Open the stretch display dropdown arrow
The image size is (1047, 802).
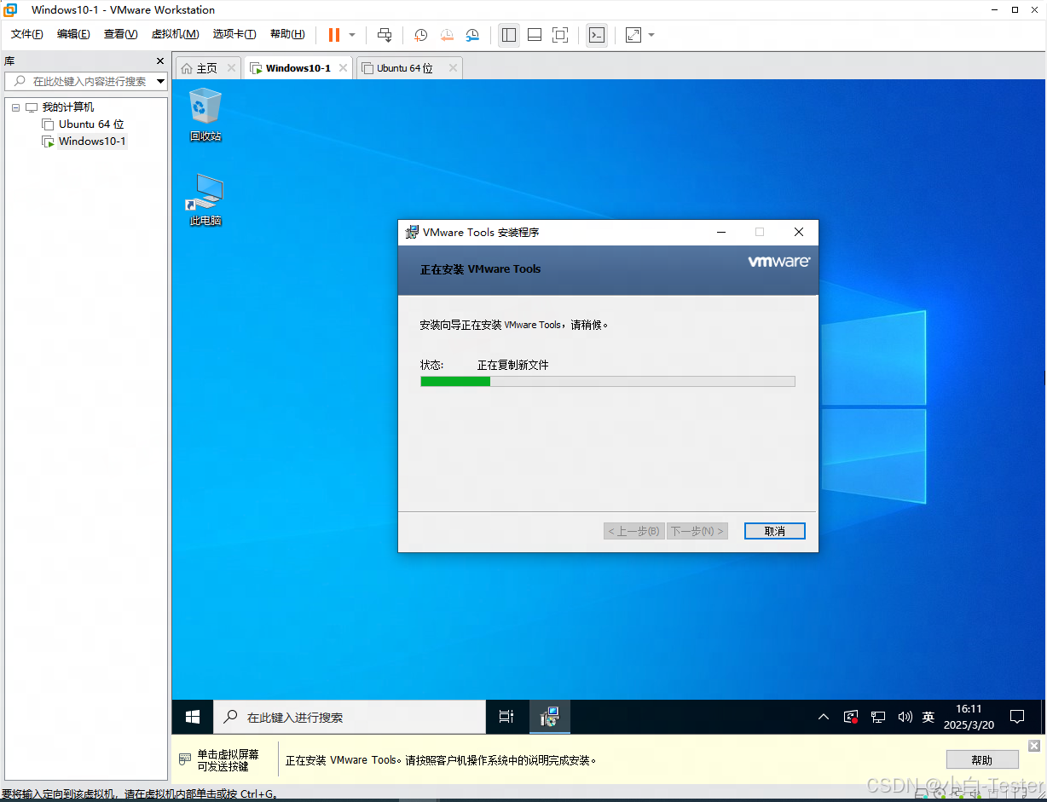pyautogui.click(x=651, y=35)
